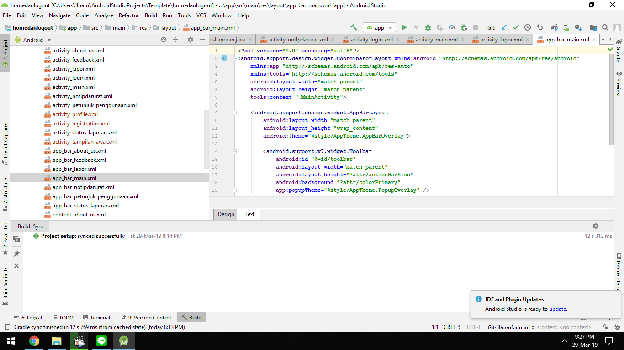624x350 pixels.
Task: Collapse the CoordinatorLayout fold marker on line 2
Action: point(234,58)
